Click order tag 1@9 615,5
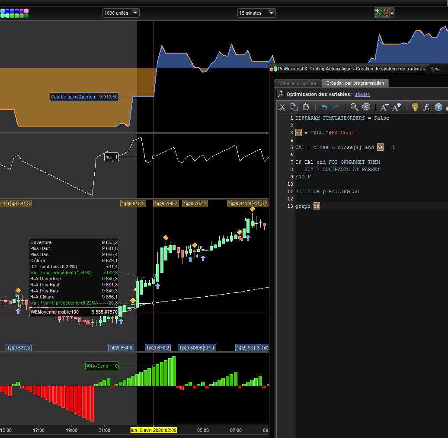448x438 pixels. tap(133, 203)
